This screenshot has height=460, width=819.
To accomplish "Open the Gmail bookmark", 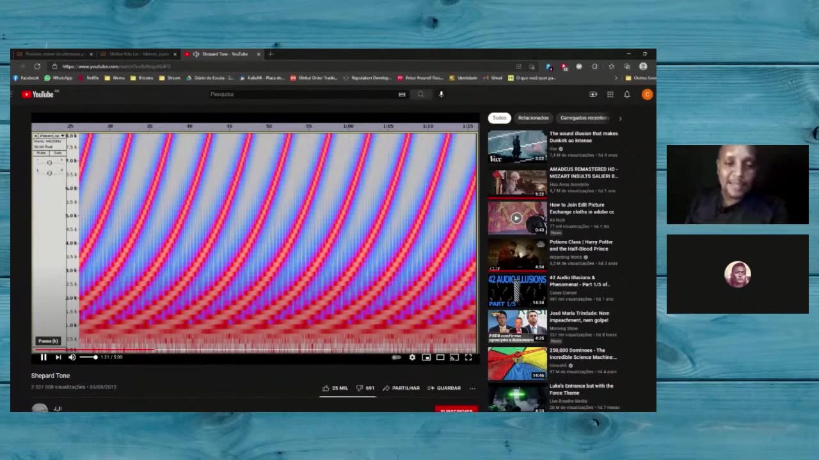I will click(493, 78).
